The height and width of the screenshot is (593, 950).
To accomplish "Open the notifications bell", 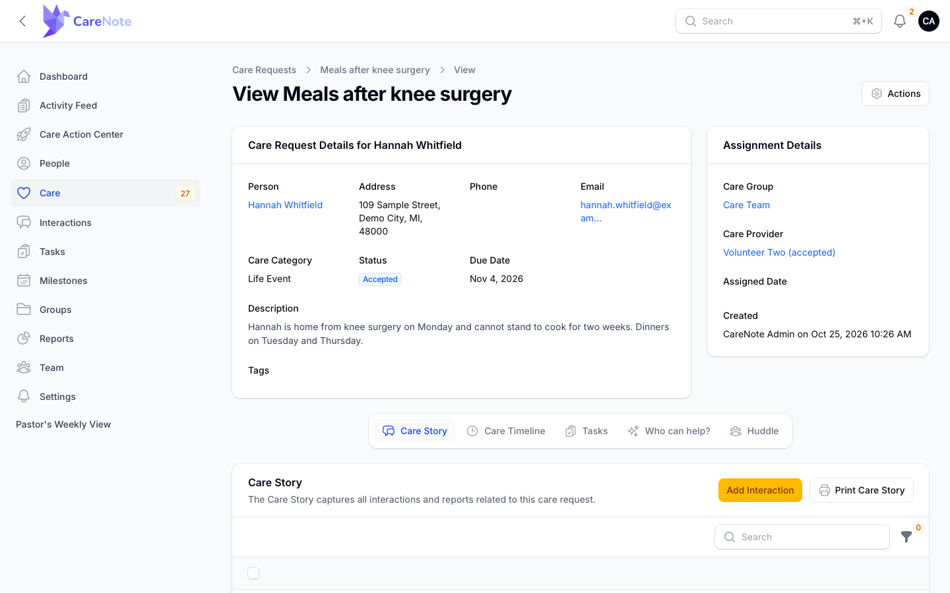I will [900, 21].
